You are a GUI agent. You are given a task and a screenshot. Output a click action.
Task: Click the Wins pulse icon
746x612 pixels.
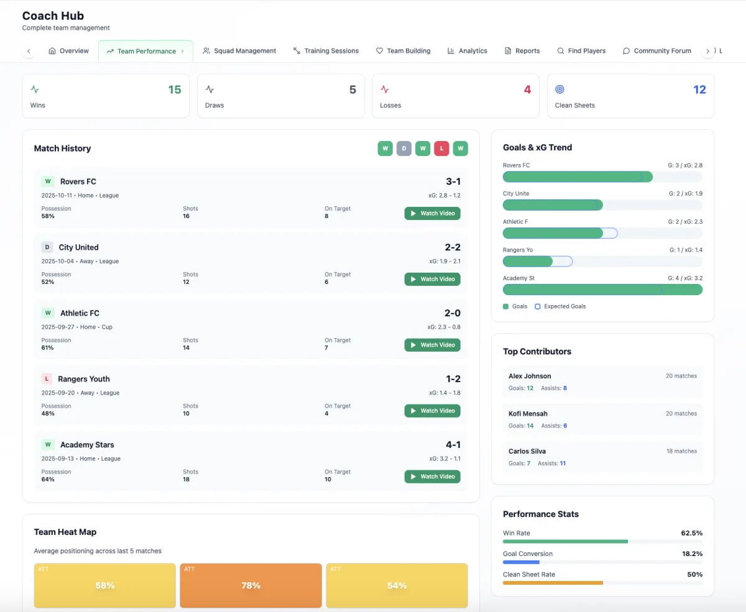click(x=35, y=89)
